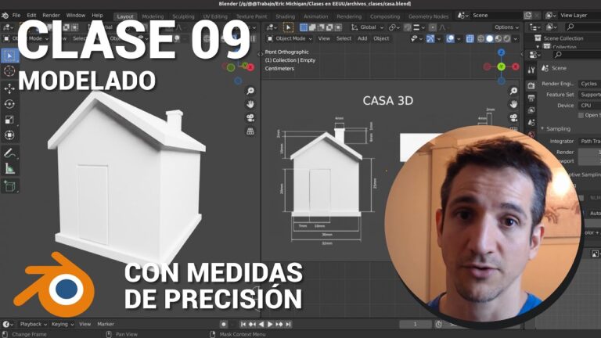
Task: Open the Object Mode dropdown
Action: 290,38
